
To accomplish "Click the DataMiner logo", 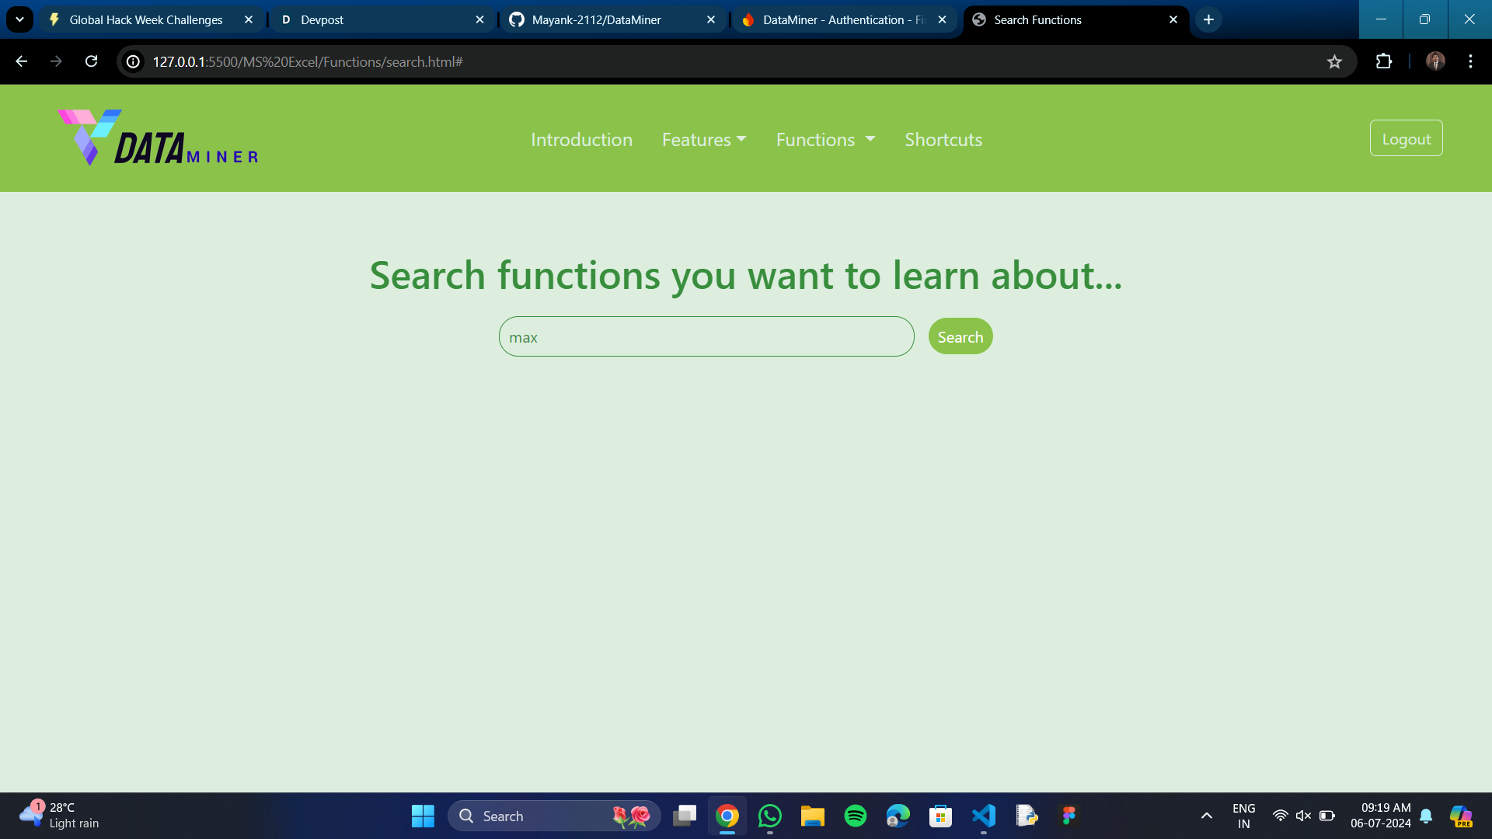I will [158, 138].
